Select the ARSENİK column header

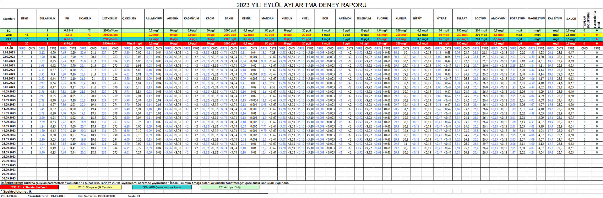[x=173, y=18]
